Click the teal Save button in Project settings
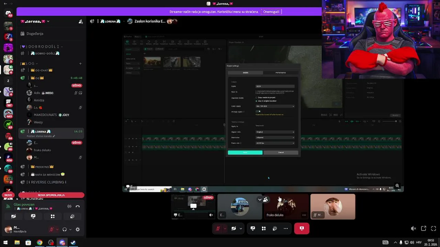This screenshot has width=440, height=247. (245, 153)
